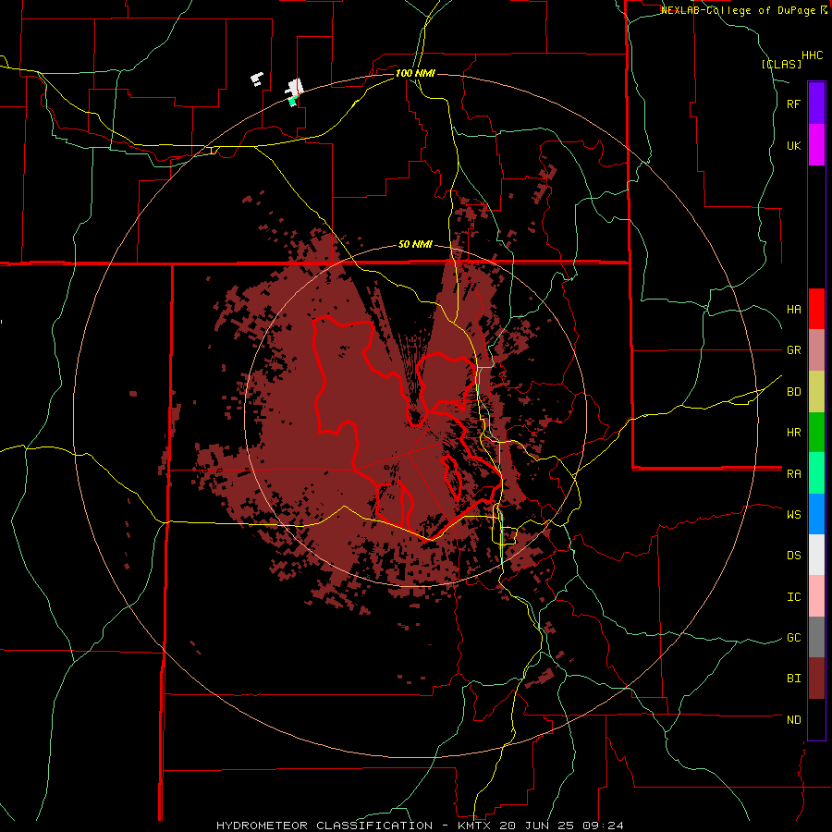
Task: Click the 'RF' legend label
Action: click(794, 104)
